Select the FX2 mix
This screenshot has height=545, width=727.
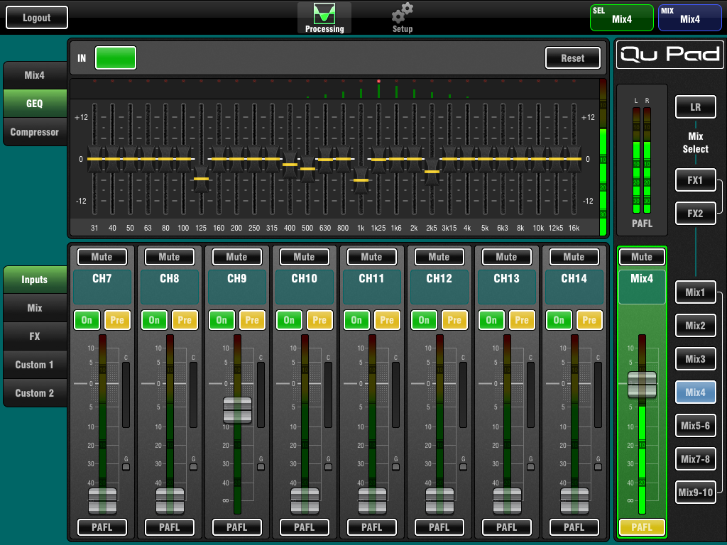point(696,214)
